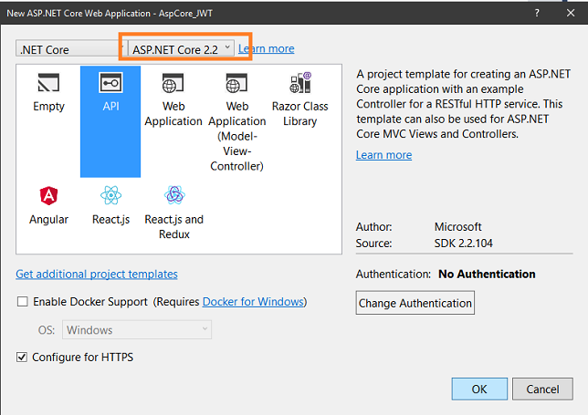Click the 'No Authentication' status text

coord(487,275)
